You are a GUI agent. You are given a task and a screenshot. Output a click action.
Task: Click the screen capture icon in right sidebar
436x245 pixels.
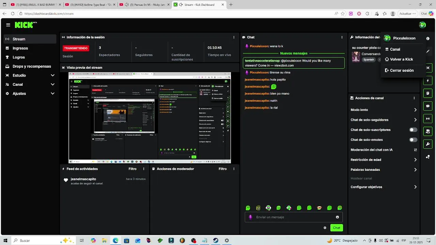(428, 68)
